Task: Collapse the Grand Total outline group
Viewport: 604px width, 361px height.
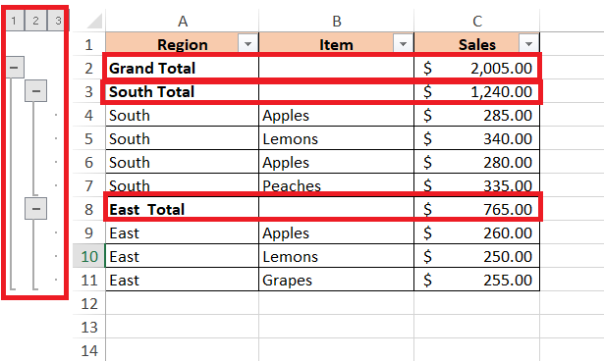Action: [14, 68]
